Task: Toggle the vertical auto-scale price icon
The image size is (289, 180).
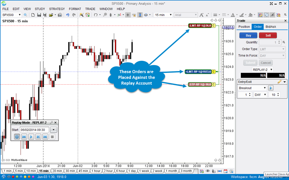Action: click(x=140, y=15)
